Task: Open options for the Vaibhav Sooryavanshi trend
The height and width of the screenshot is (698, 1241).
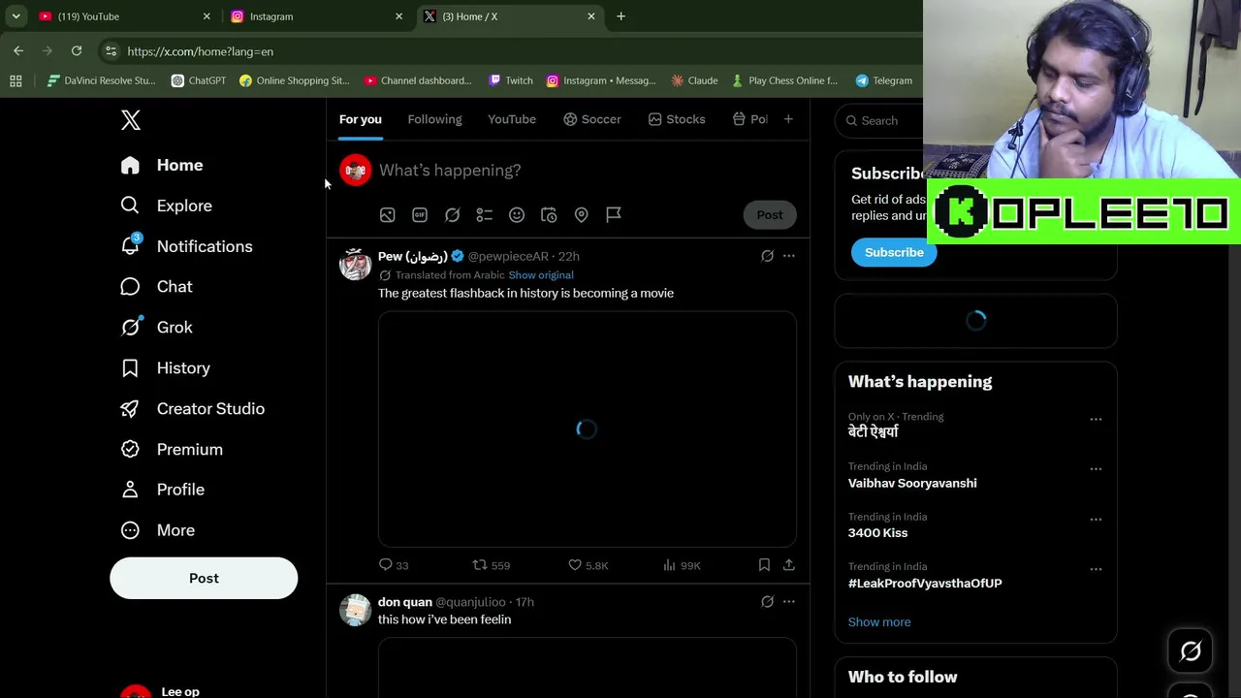Action: pyautogui.click(x=1096, y=469)
